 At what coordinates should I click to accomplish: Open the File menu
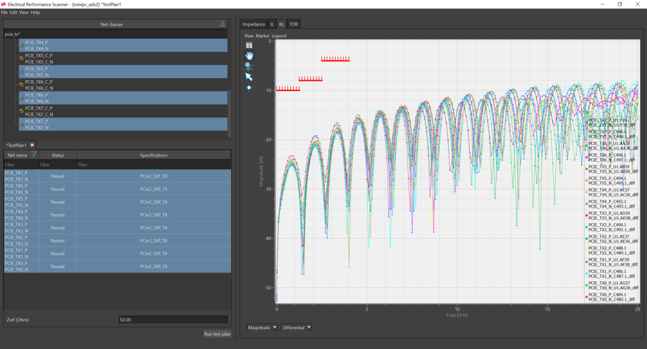click(4, 13)
